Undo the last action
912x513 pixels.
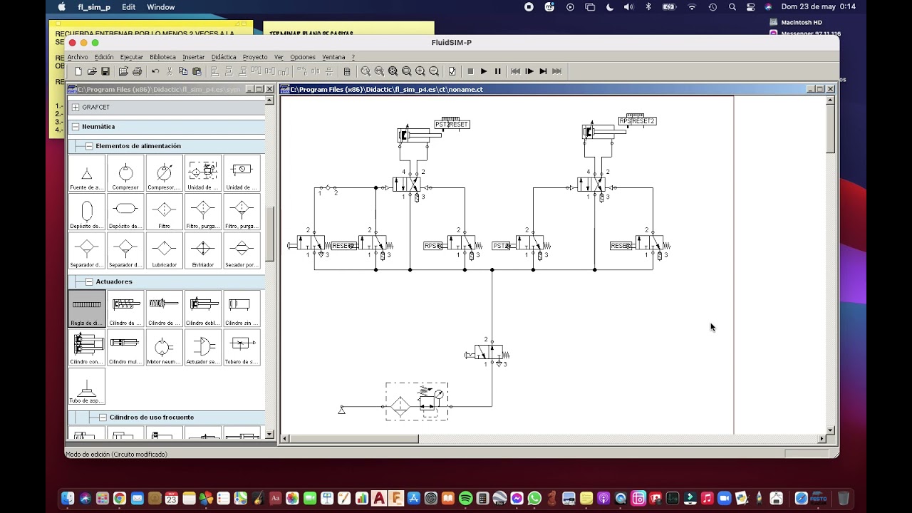coord(155,71)
